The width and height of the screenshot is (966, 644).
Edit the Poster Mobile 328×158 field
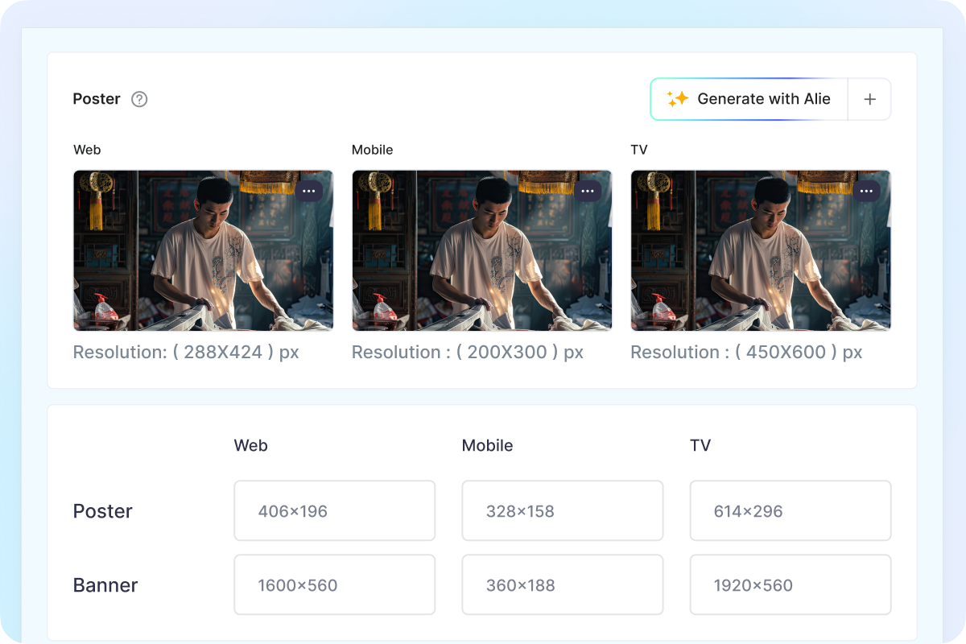(562, 510)
